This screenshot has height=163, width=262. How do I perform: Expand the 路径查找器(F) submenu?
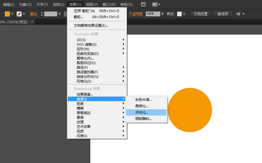coord(97,72)
